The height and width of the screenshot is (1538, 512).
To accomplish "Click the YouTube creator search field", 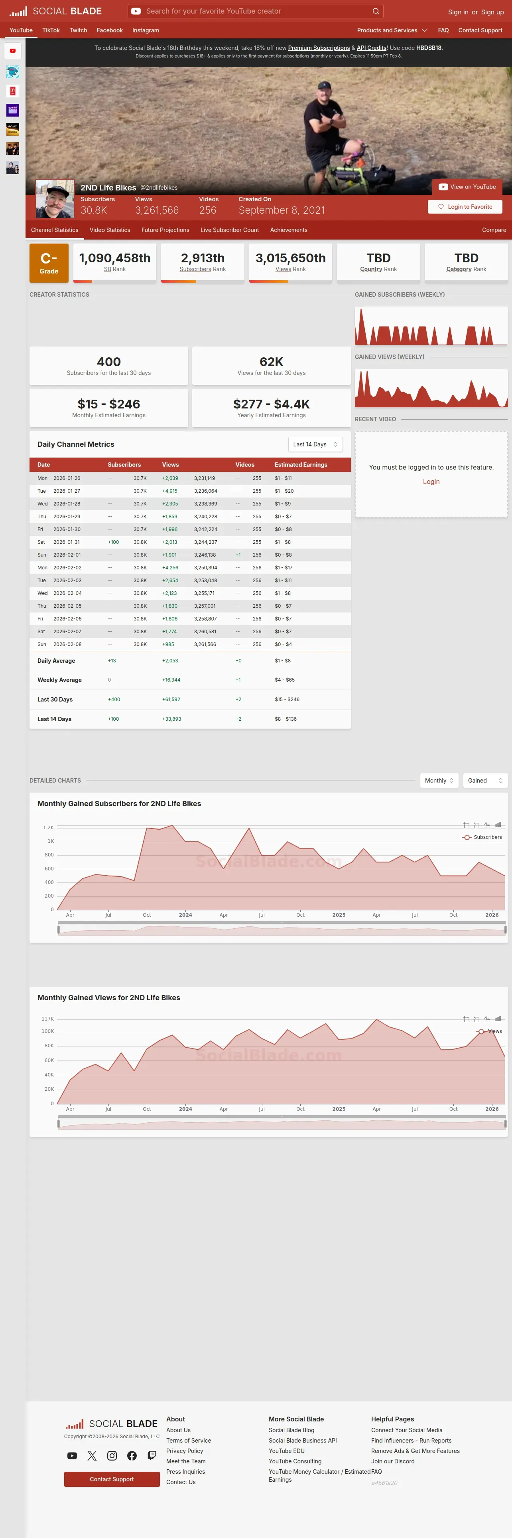I will pos(256,11).
